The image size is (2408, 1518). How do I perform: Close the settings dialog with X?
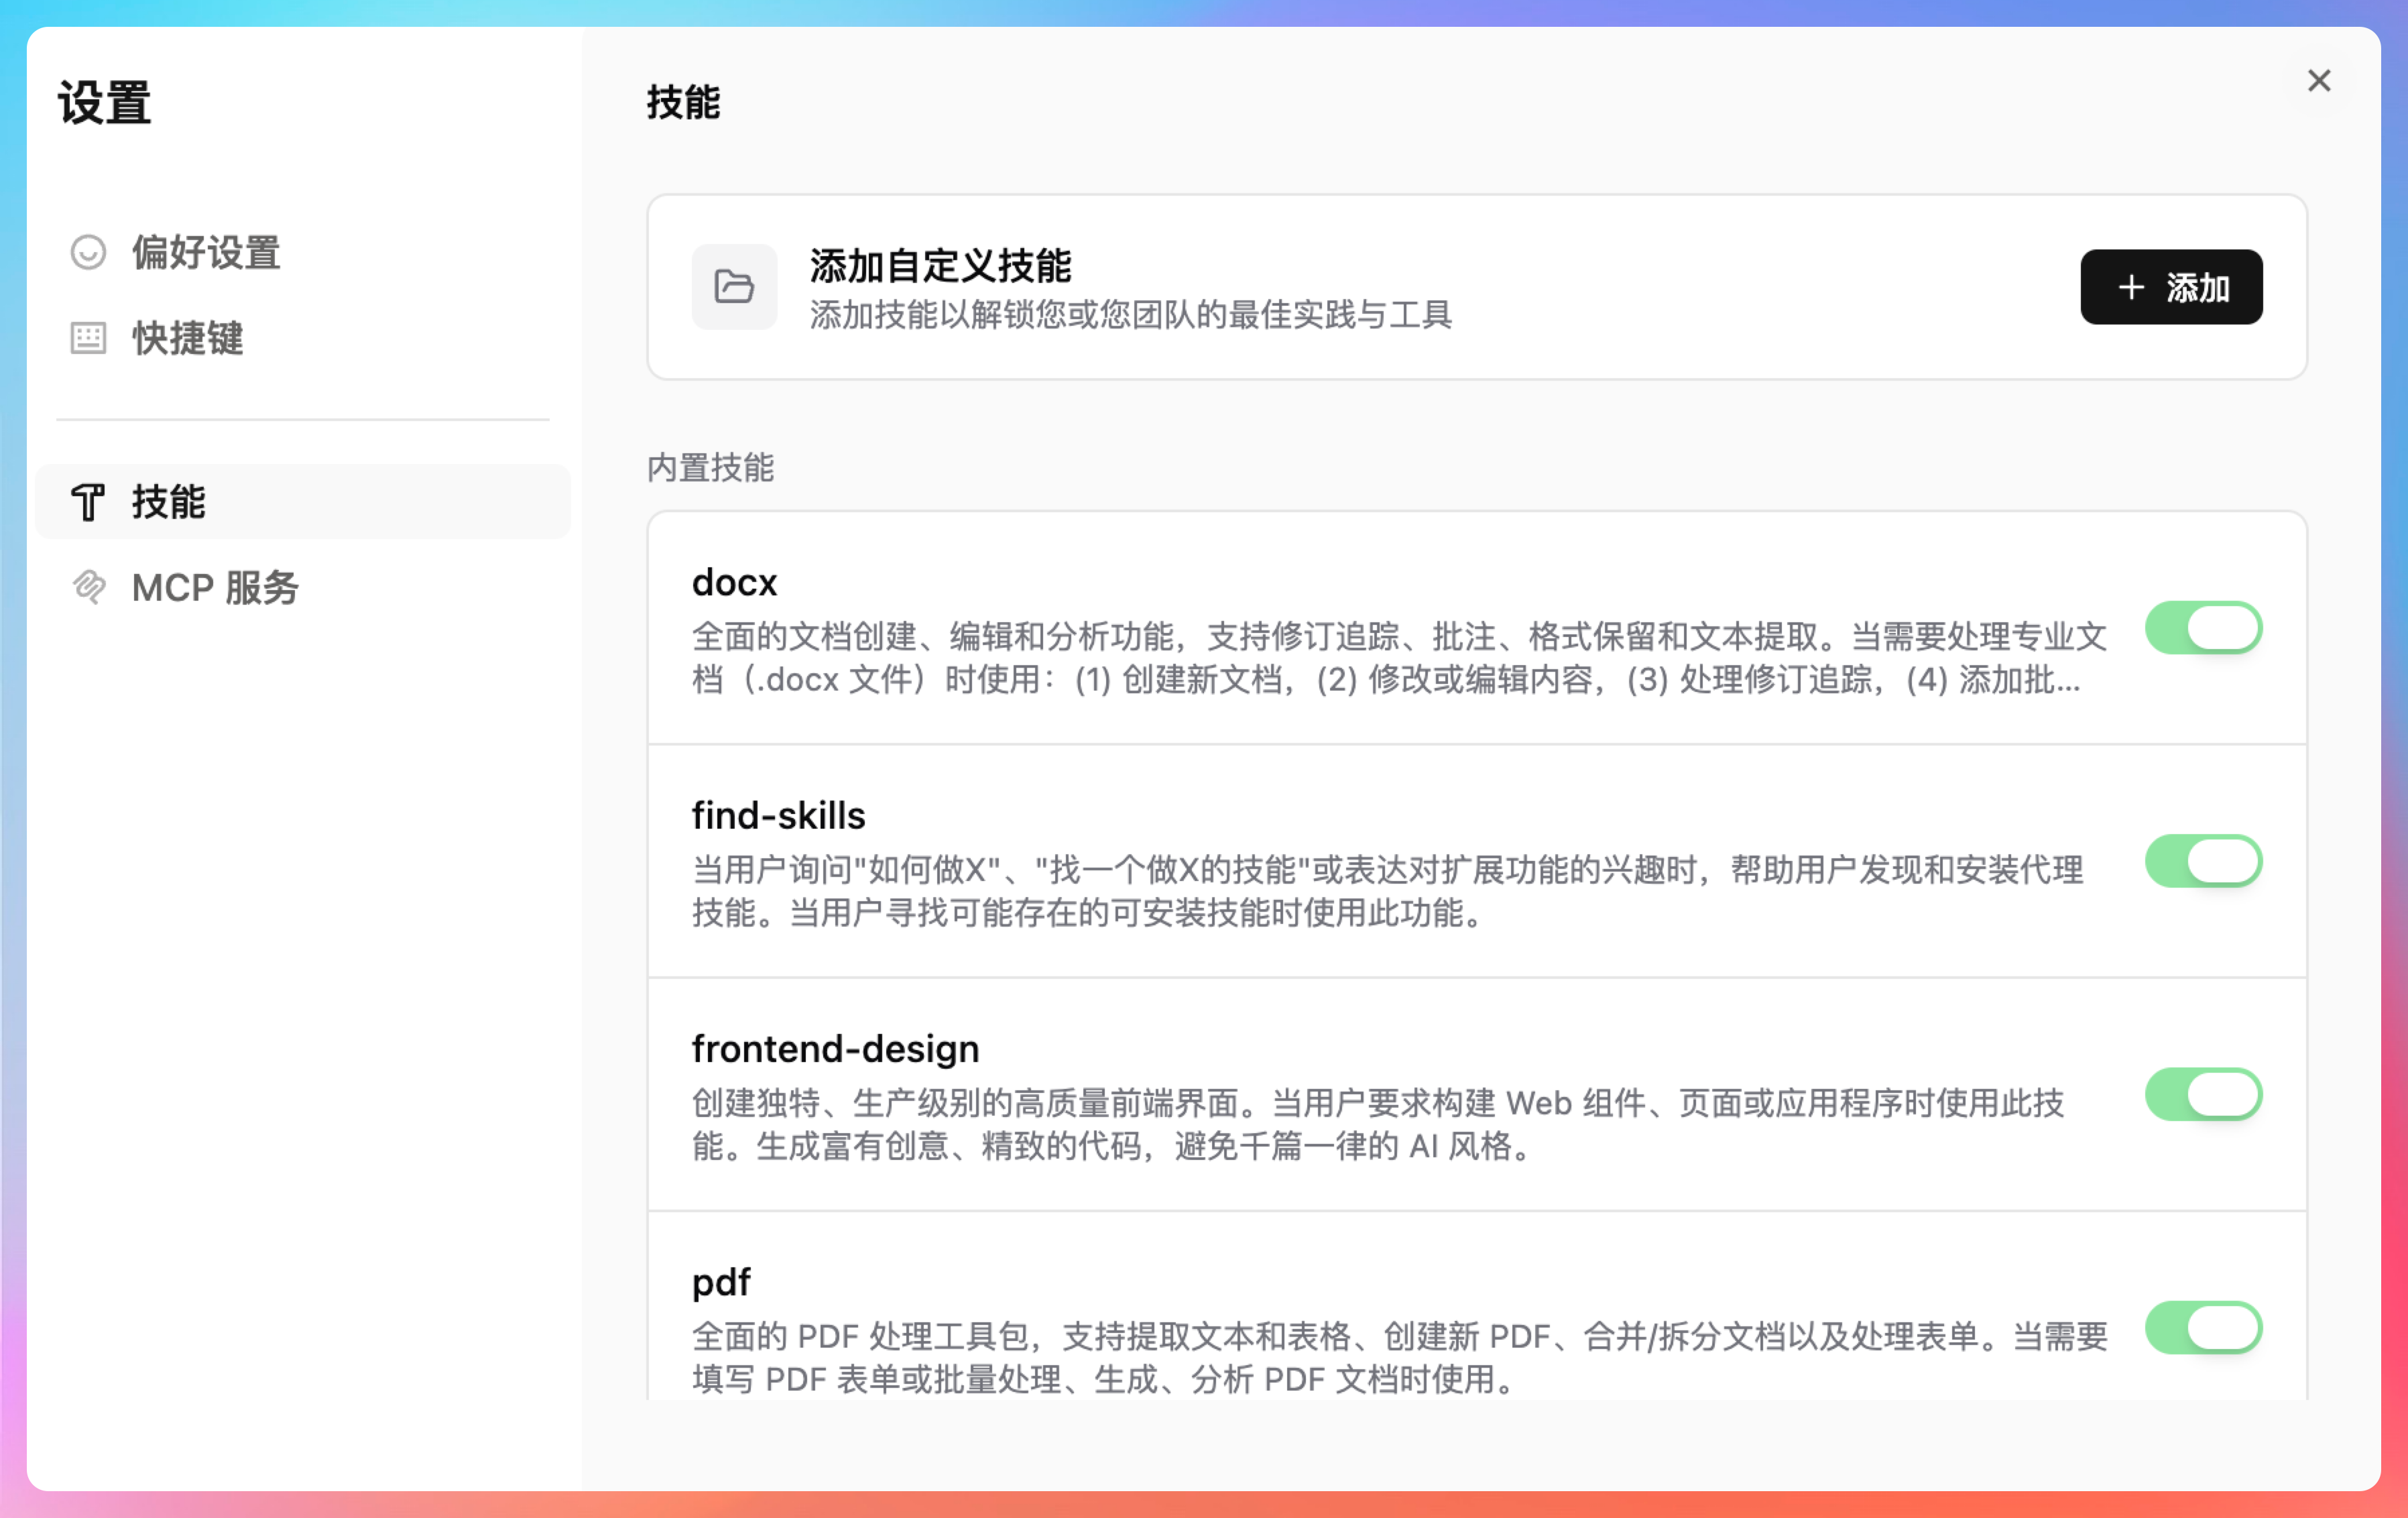[2319, 81]
